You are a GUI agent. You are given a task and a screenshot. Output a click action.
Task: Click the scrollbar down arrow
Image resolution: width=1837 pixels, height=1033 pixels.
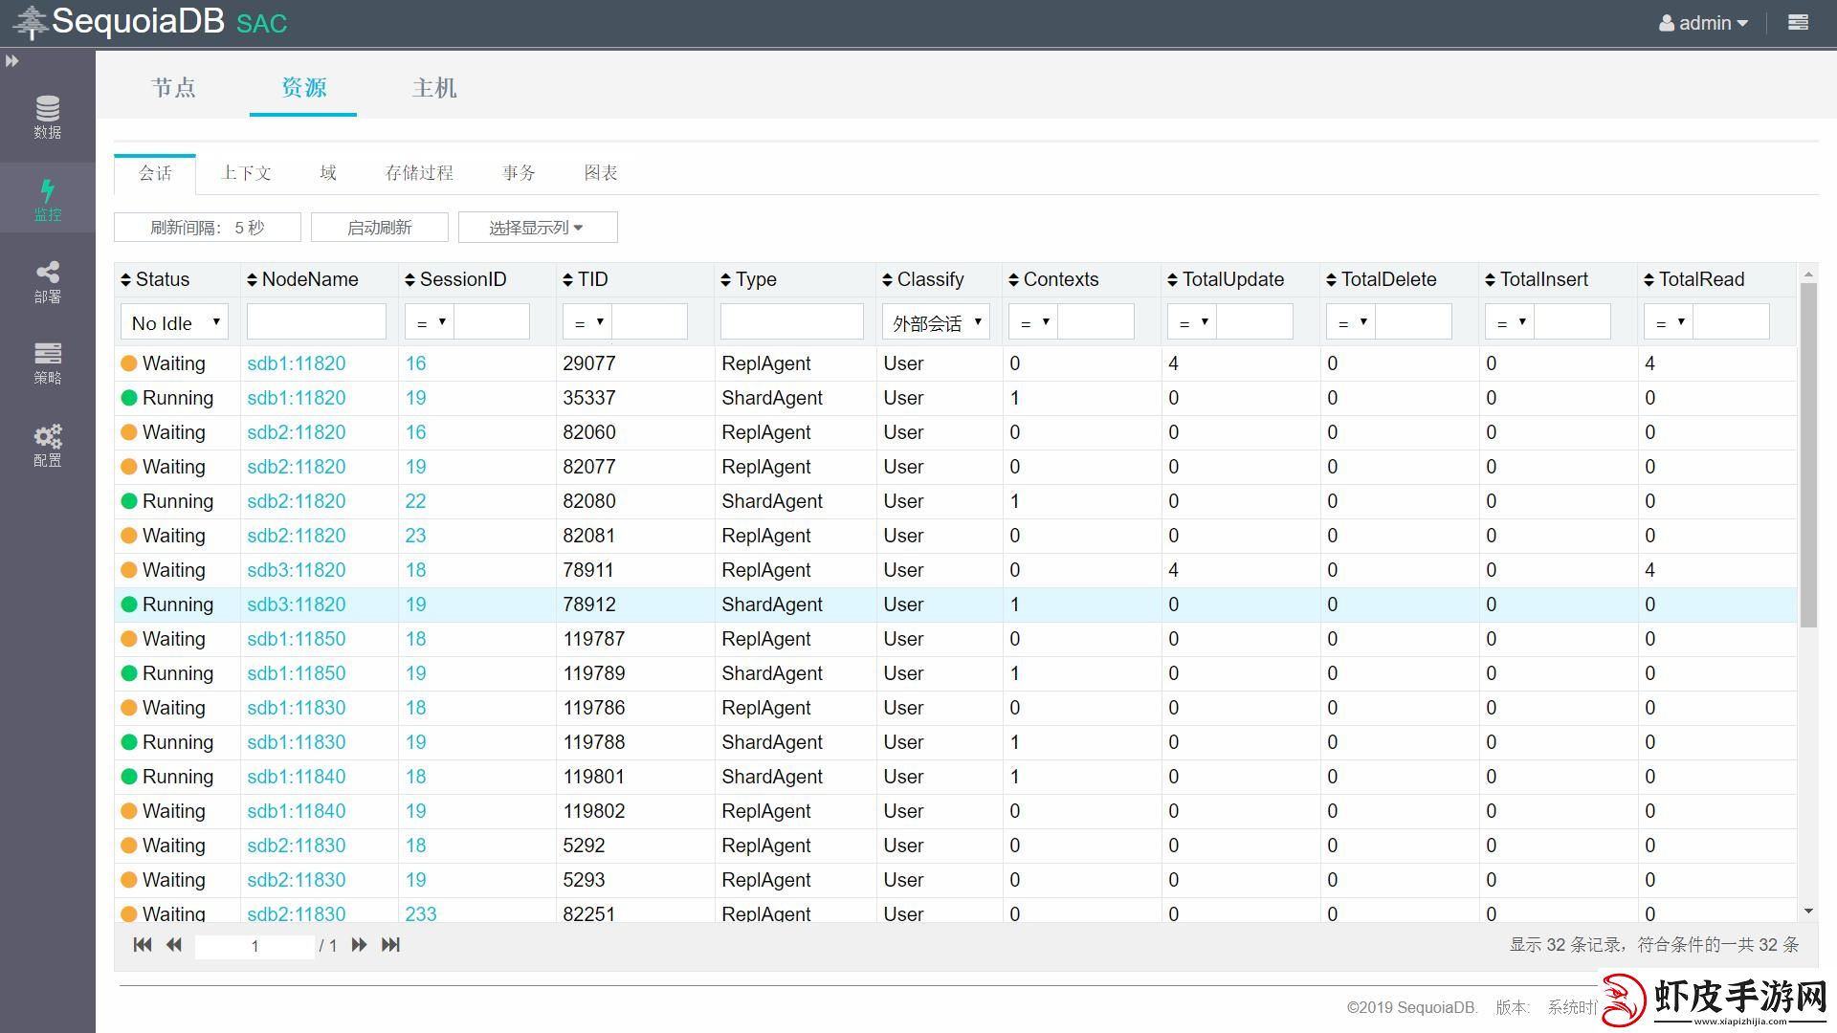pos(1808,912)
